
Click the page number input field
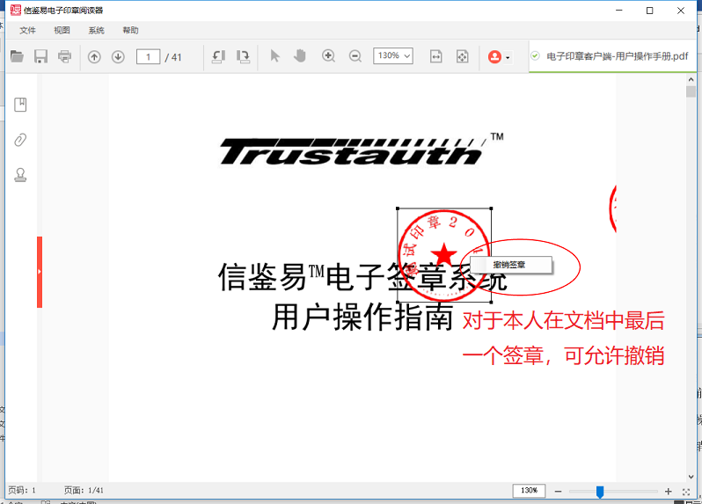click(148, 57)
